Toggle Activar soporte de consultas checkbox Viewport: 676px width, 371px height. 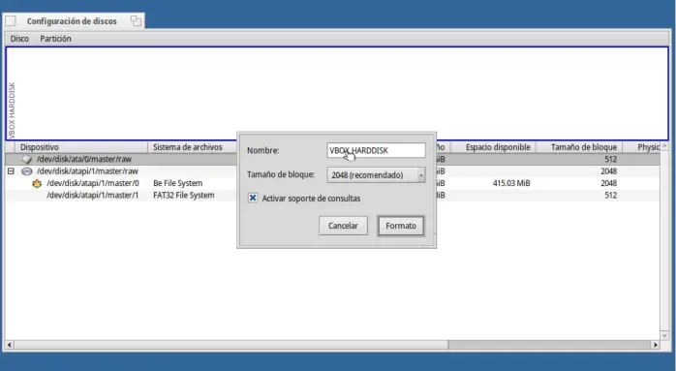point(253,198)
